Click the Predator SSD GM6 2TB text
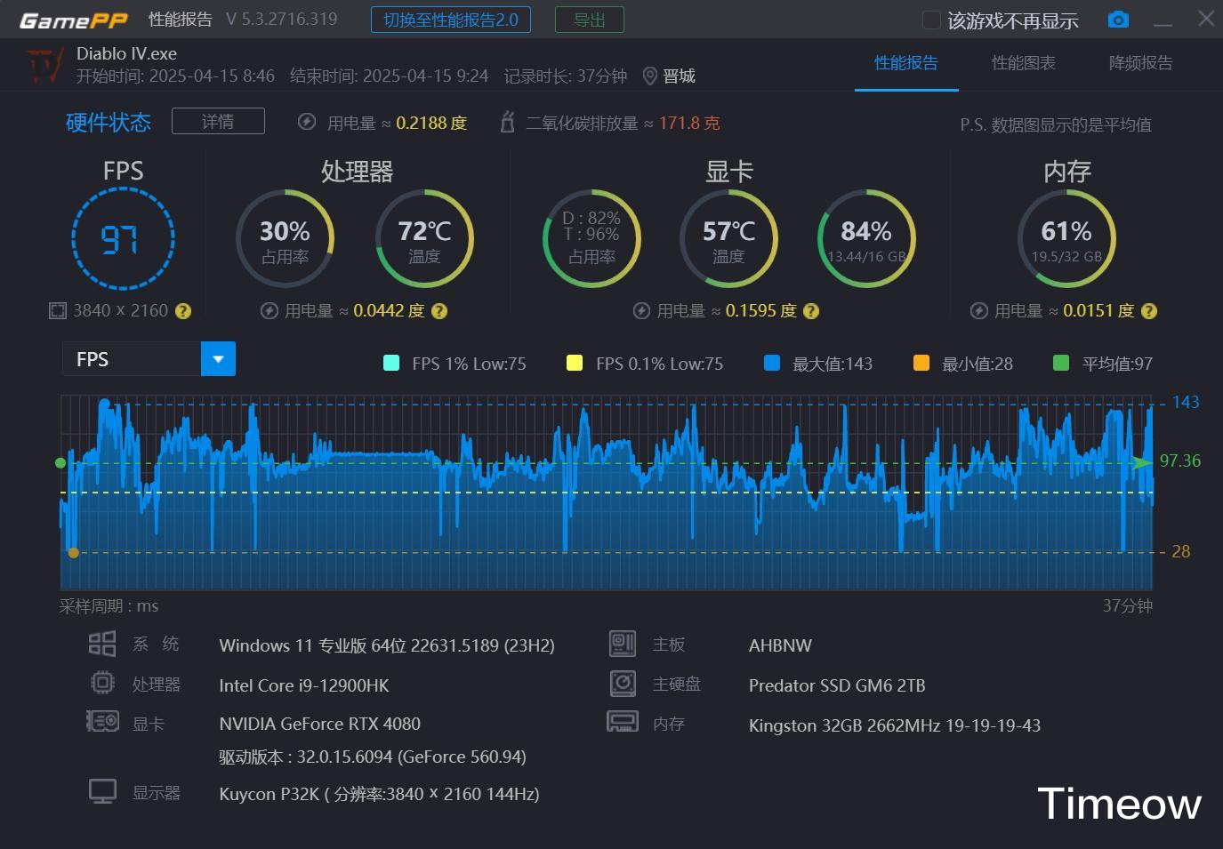Screen dimensions: 1223x849 [837, 685]
